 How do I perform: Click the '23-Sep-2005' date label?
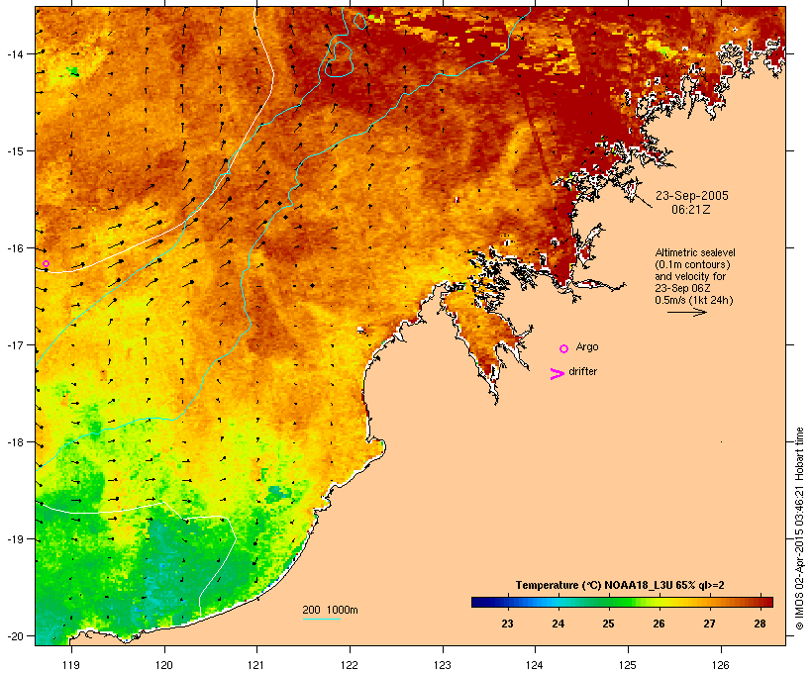click(692, 196)
